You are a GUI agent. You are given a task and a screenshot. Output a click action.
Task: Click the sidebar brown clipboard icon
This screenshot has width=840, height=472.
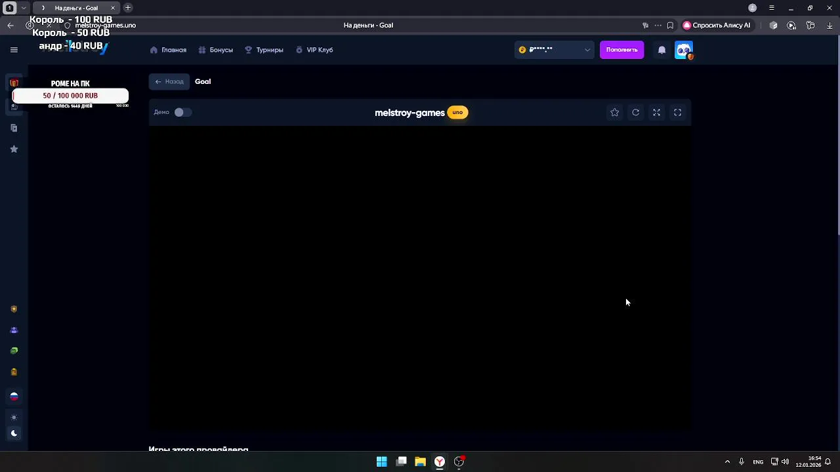(x=14, y=372)
